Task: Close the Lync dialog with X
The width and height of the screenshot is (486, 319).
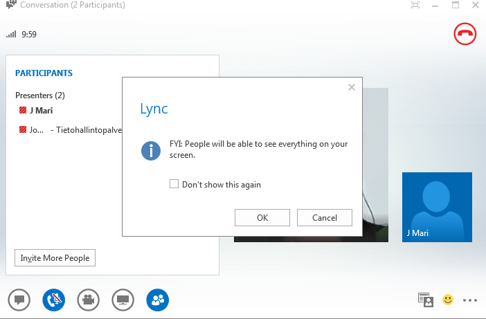Action: pyautogui.click(x=352, y=87)
